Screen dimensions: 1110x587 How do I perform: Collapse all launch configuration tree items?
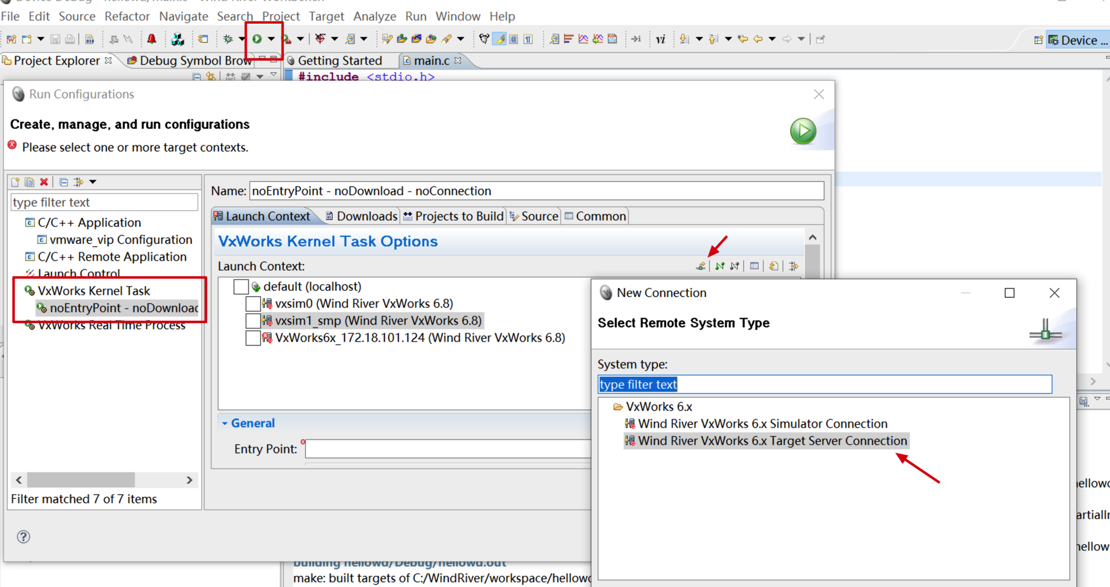pyautogui.click(x=64, y=182)
